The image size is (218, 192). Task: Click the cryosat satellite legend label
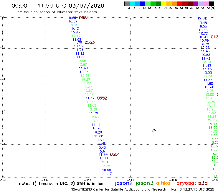[x=186, y=183]
